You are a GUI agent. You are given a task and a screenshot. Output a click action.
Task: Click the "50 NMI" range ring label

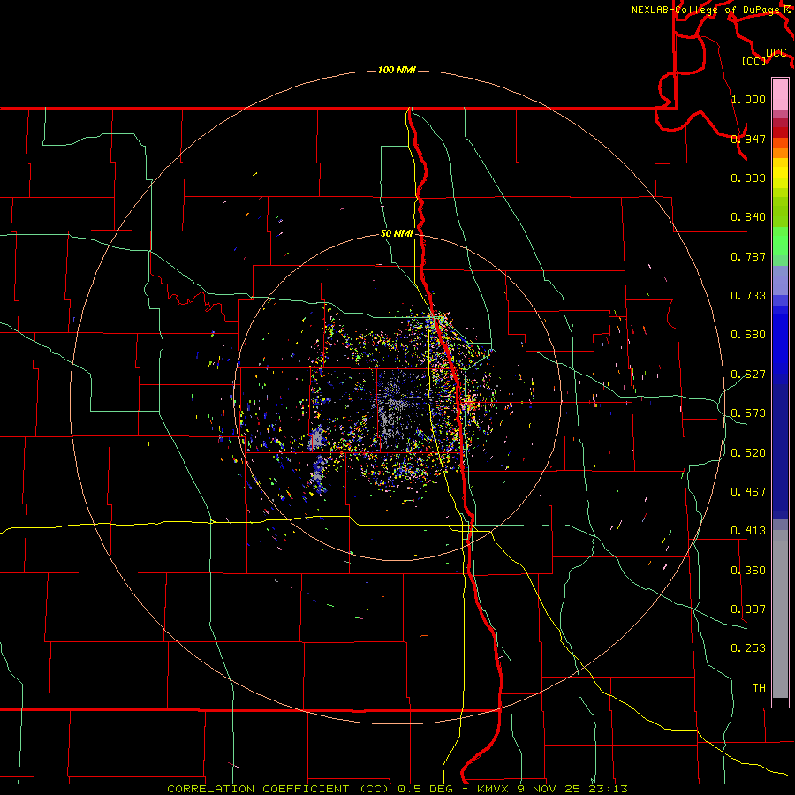pos(397,233)
